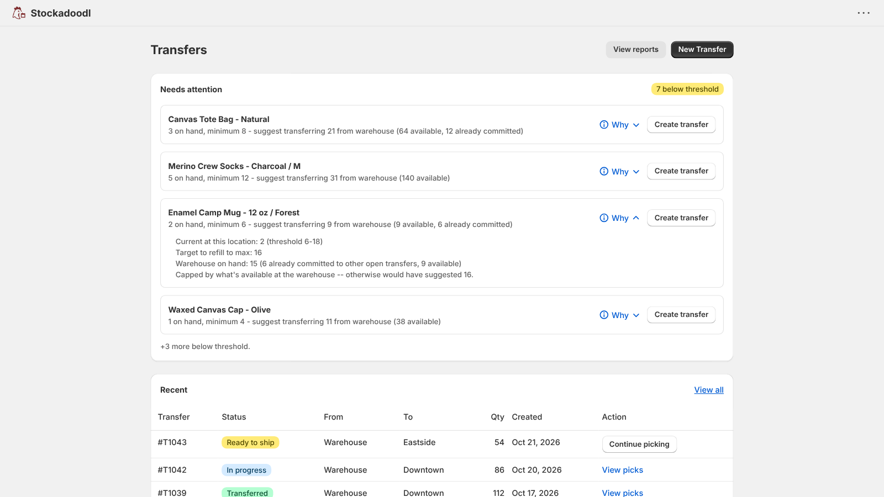The image size is (884, 497).
Task: Click transfer number #T1042
Action: click(172, 470)
